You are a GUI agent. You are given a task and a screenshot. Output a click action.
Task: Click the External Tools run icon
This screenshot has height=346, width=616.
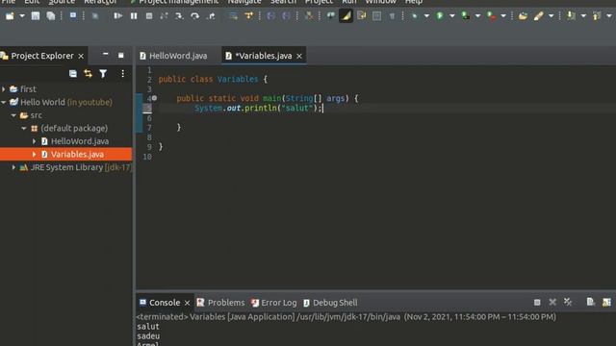tap(491, 16)
